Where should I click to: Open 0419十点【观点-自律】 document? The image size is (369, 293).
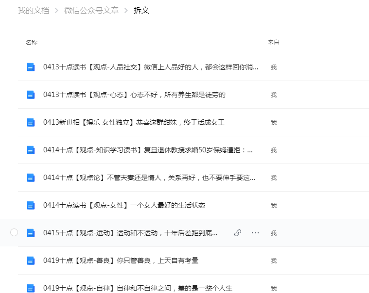point(138,288)
